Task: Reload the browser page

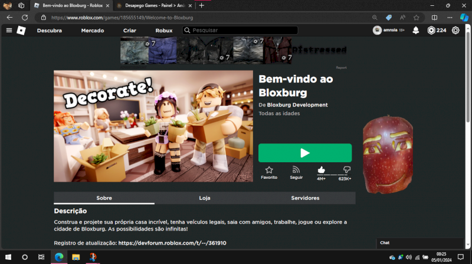Action: (x=25, y=18)
